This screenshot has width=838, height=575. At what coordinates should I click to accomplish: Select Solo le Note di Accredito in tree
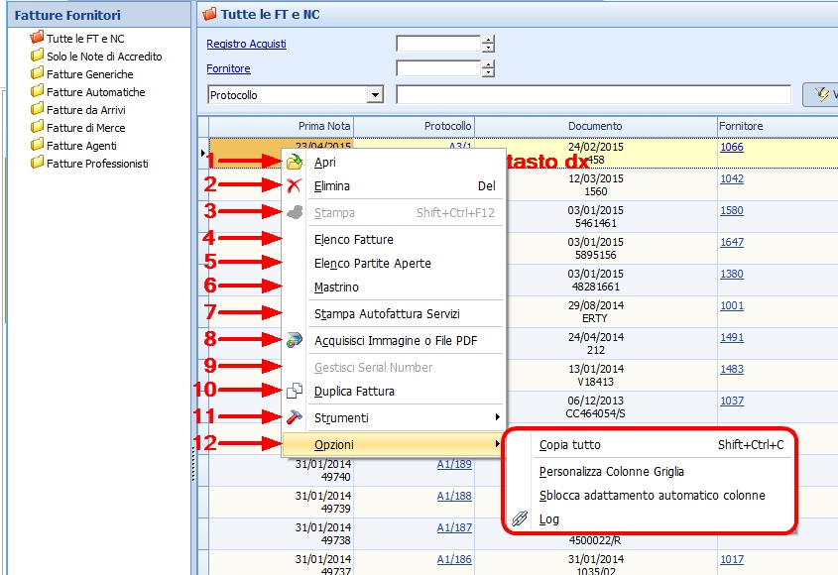(x=104, y=57)
